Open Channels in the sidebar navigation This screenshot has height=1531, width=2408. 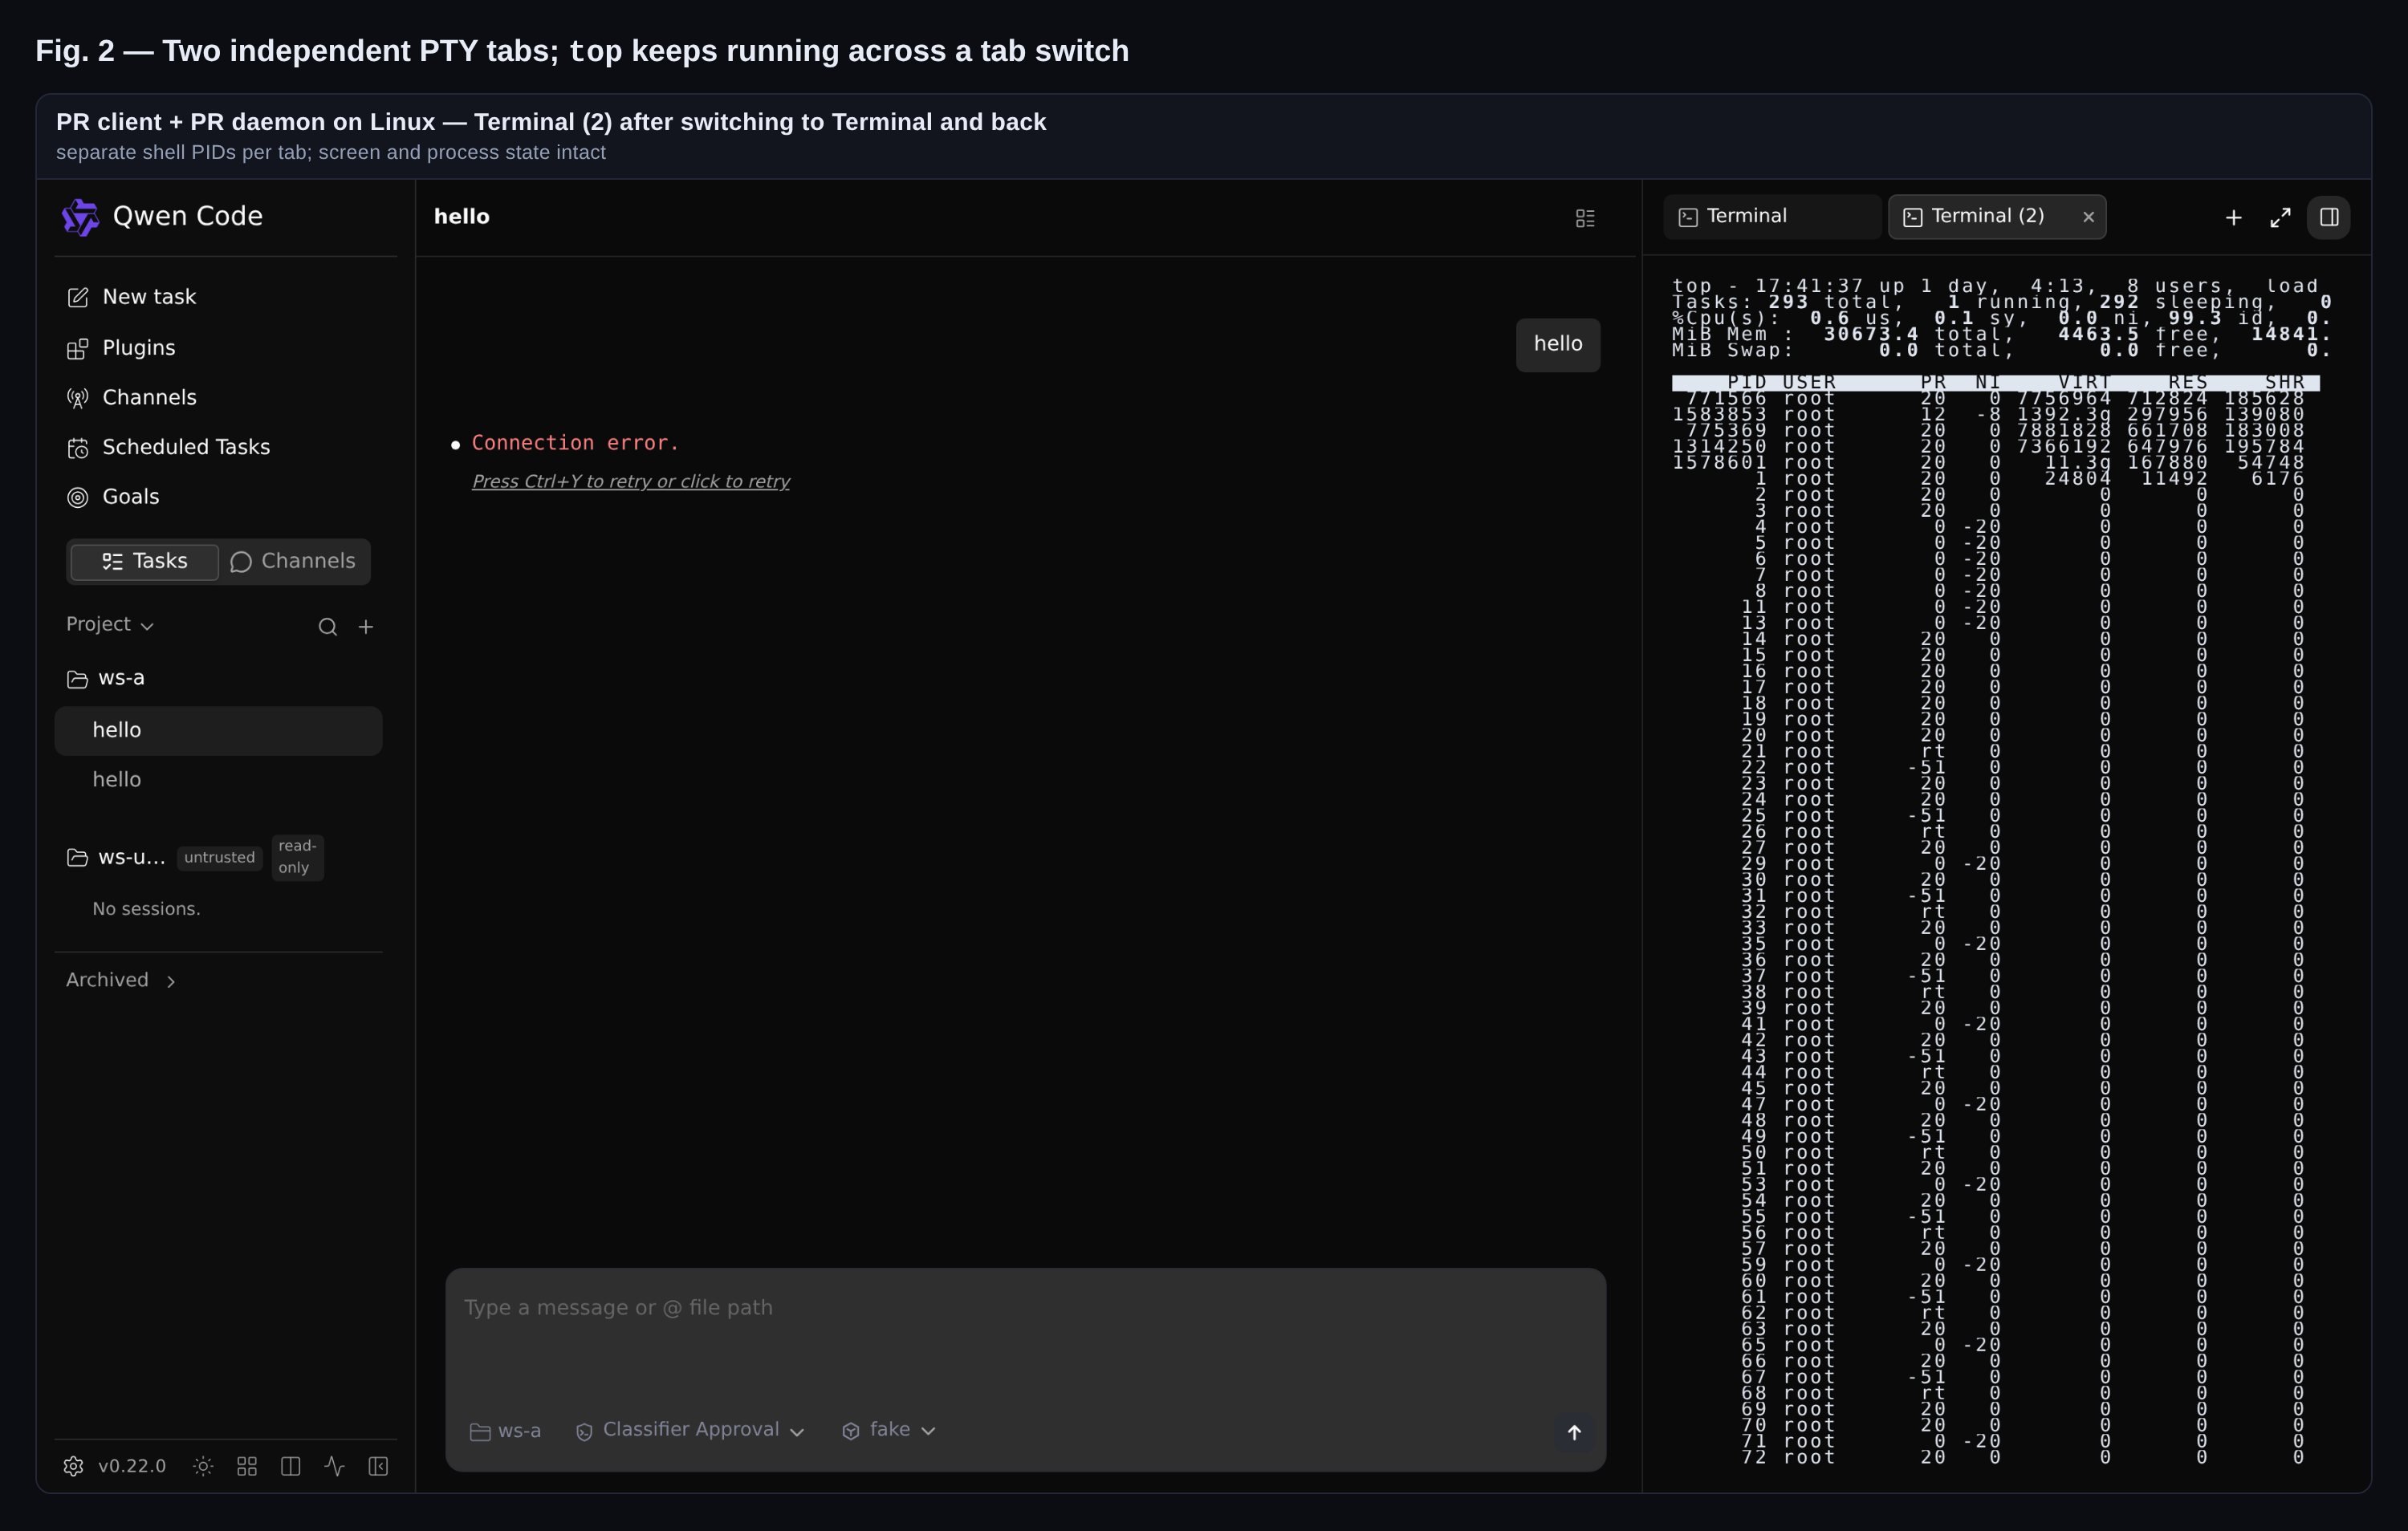tap(225, 397)
